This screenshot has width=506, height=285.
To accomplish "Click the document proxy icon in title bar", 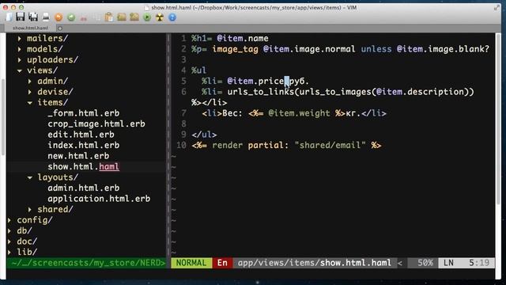I will [x=147, y=7].
